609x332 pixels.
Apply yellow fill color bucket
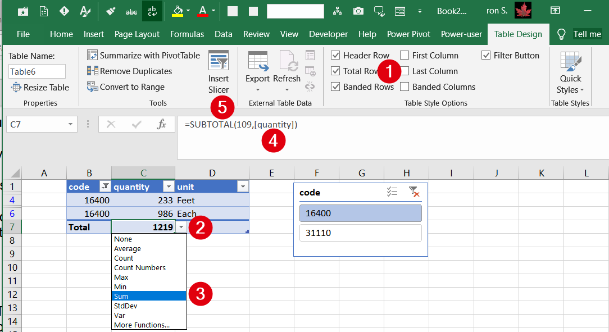(x=178, y=11)
